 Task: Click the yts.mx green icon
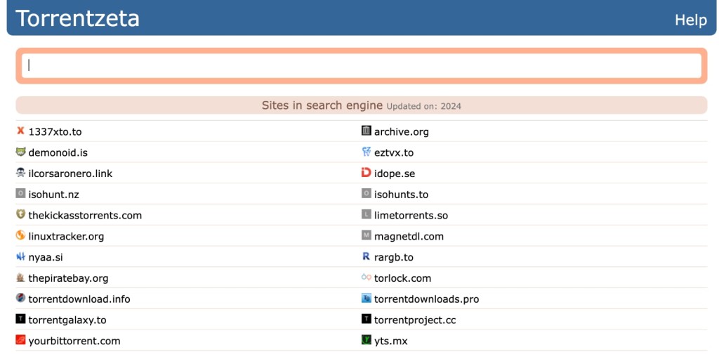(x=366, y=340)
